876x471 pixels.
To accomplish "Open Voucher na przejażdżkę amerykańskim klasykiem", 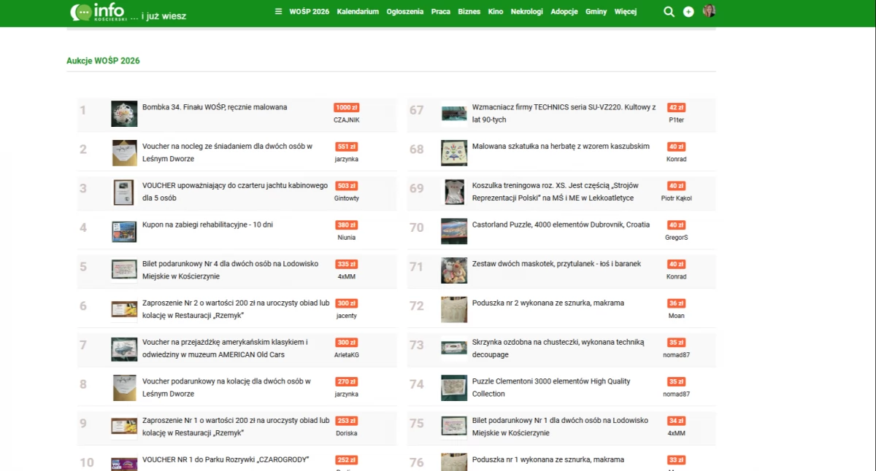I will [225, 349].
